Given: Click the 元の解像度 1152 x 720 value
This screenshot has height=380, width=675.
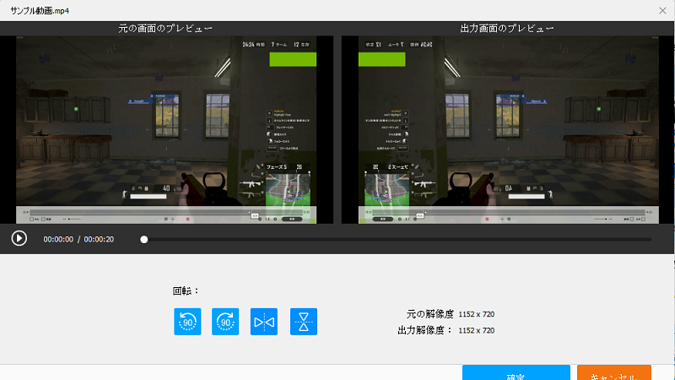Looking at the screenshot, I should tap(476, 314).
